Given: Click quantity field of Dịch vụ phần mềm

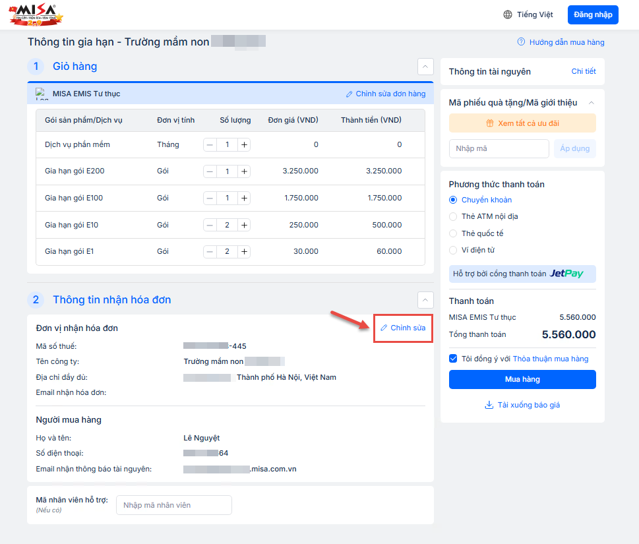Looking at the screenshot, I should coord(227,144).
